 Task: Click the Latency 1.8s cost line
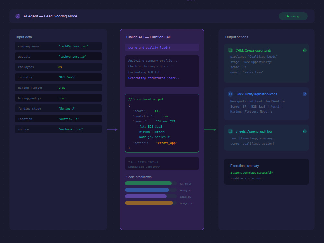click(x=144, y=167)
